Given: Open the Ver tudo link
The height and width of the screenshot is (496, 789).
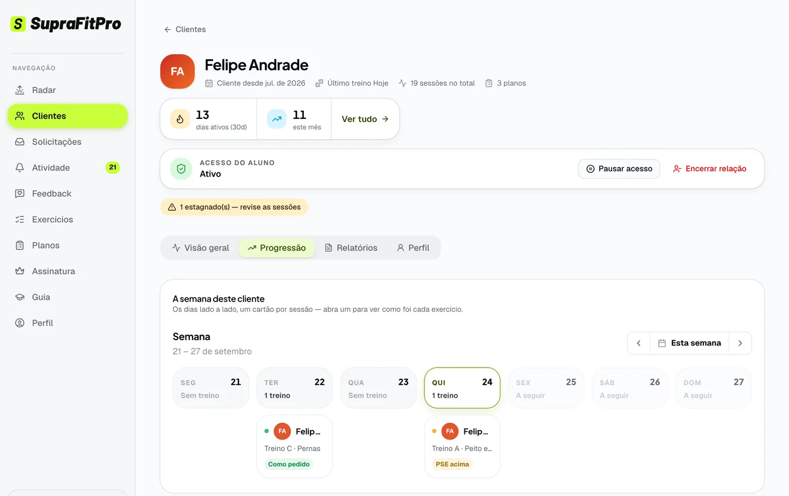Looking at the screenshot, I should pyautogui.click(x=365, y=119).
